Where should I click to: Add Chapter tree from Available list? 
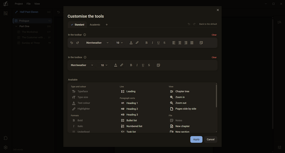pos(180,91)
